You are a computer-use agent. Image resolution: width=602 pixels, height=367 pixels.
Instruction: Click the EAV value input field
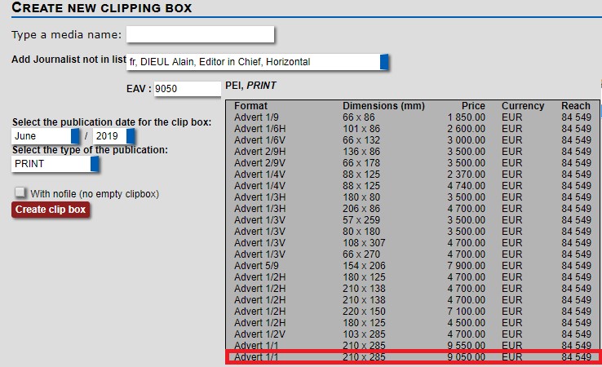click(186, 89)
